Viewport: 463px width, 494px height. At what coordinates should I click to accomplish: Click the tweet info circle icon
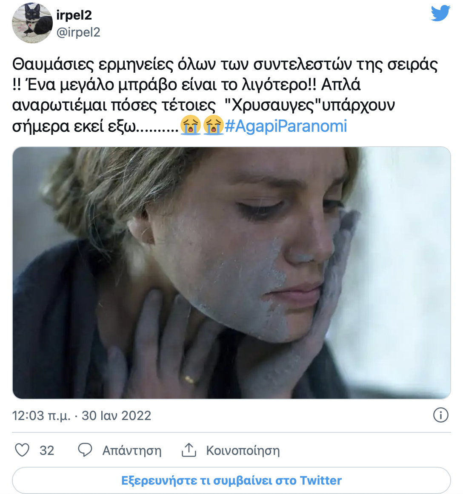click(440, 415)
